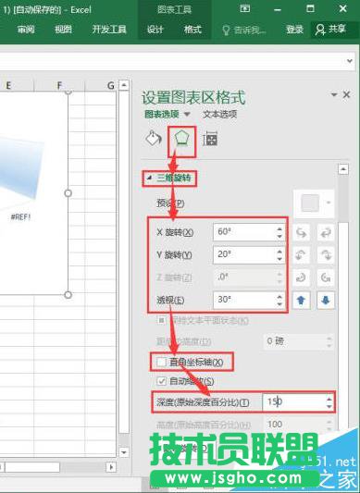This screenshot has height=493, width=360.
Task: Increase perspective with spinner up arrow
Action: coord(279,296)
